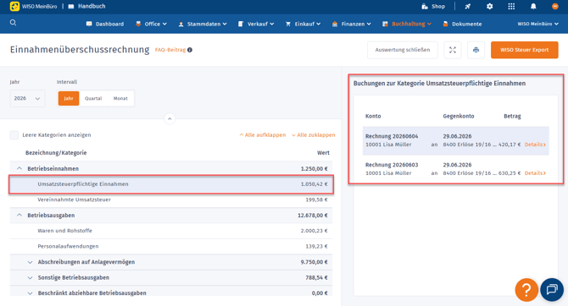This screenshot has width=568, height=306.
Task: Open settings via the gear icon
Action: click(489, 7)
